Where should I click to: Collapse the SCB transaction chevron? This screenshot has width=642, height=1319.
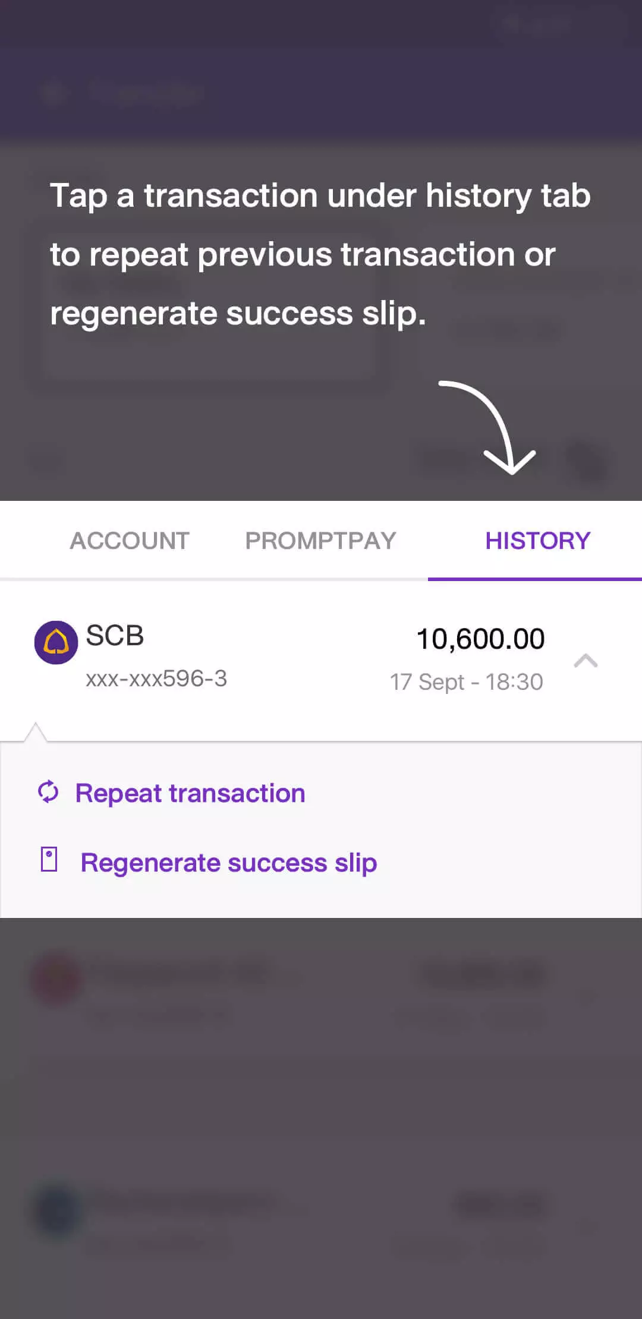click(586, 660)
